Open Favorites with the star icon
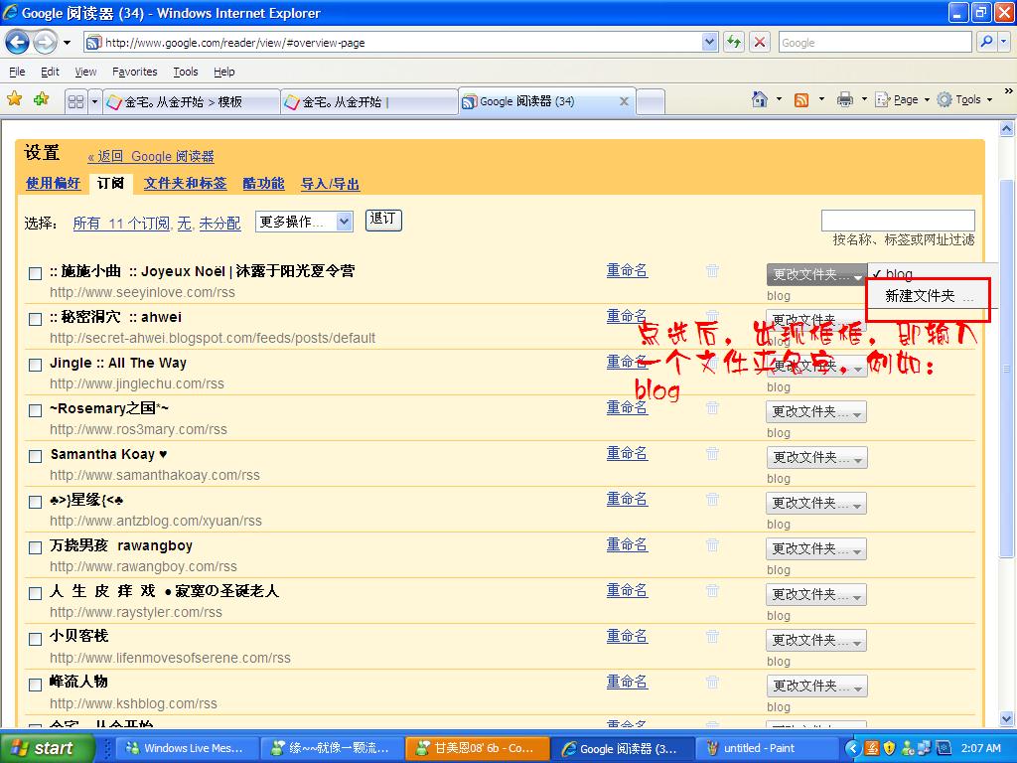The image size is (1017, 763). pos(17,99)
